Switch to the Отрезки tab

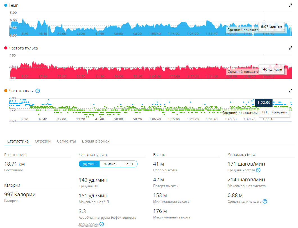pos(43,141)
